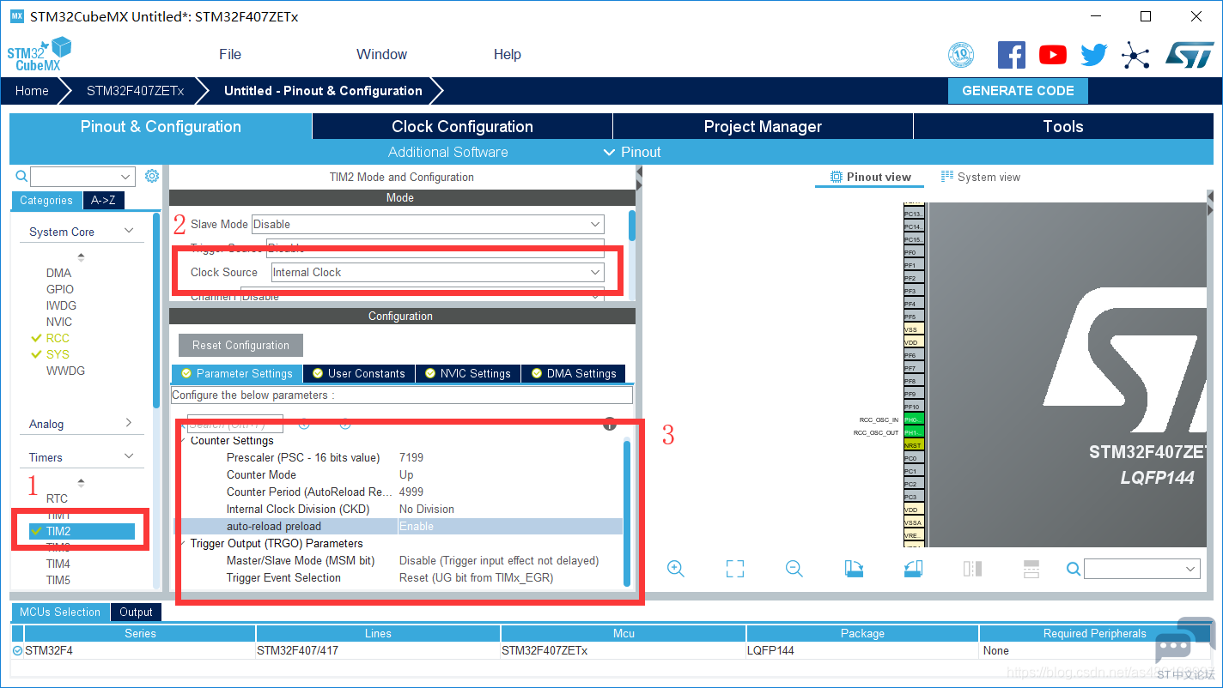Switch to System view

pyautogui.click(x=981, y=177)
